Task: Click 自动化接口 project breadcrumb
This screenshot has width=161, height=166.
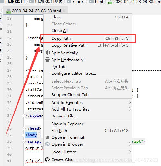Action: [x=15, y=2]
